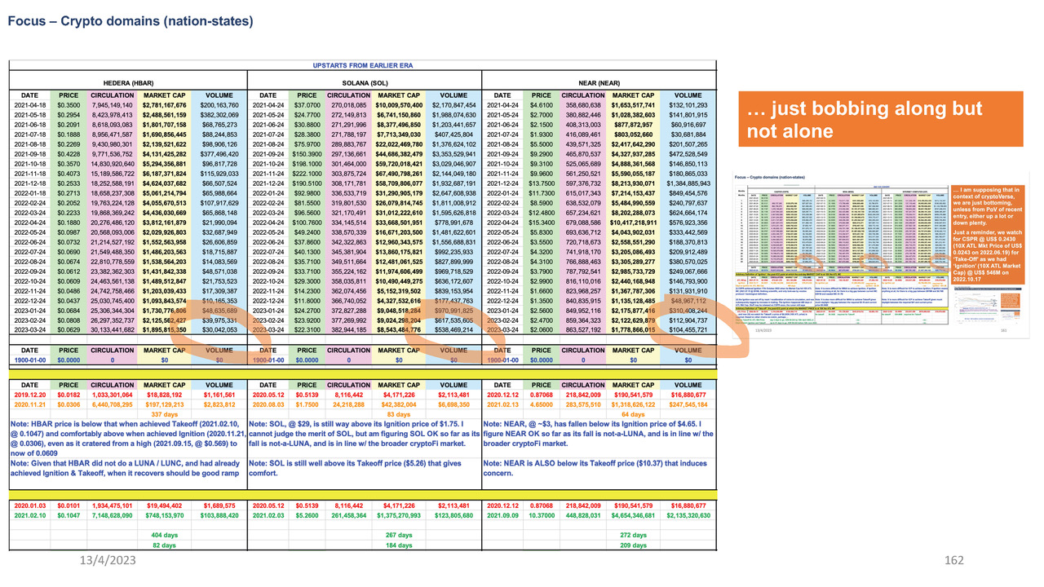The image size is (1044, 587).
Task: Click HBAR market cap '$2,781,167,676'
Action: 164,105
